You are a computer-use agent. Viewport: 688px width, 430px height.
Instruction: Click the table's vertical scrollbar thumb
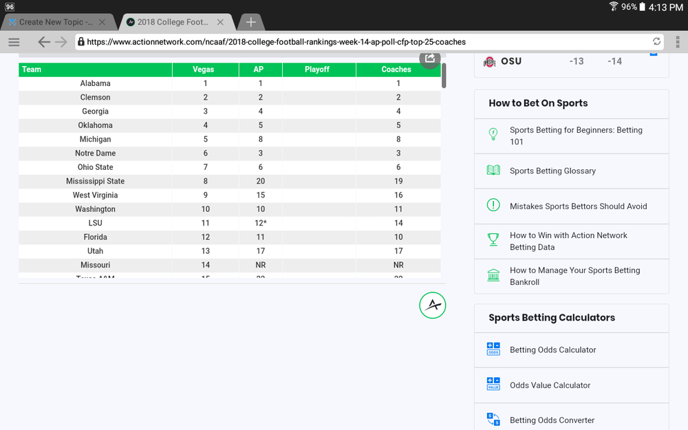pyautogui.click(x=444, y=76)
